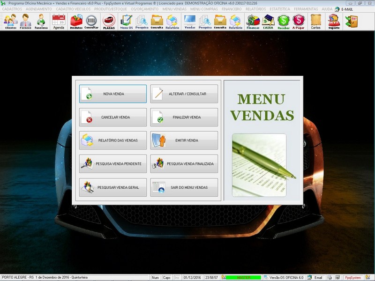Open the CADASTRO VEICULOS menu

point(73,9)
